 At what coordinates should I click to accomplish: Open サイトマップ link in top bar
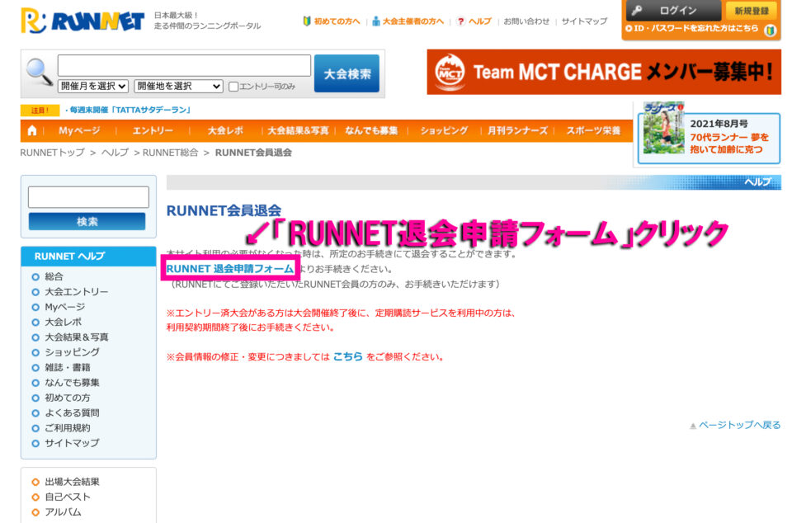(x=584, y=21)
